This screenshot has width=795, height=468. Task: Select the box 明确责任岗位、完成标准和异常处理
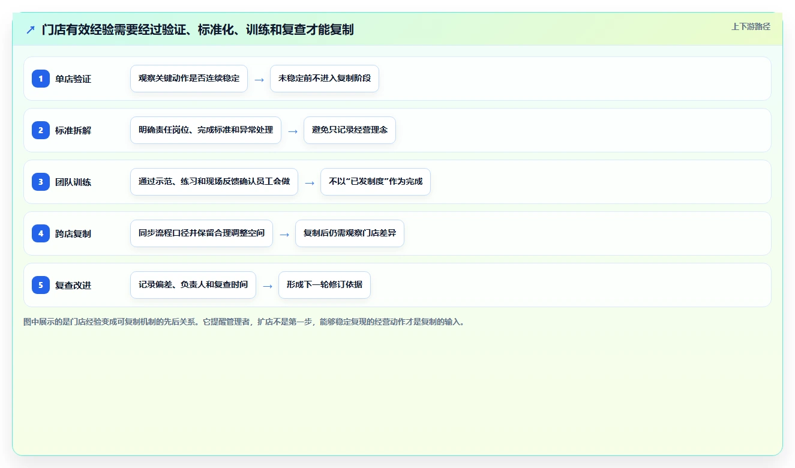[x=206, y=130]
